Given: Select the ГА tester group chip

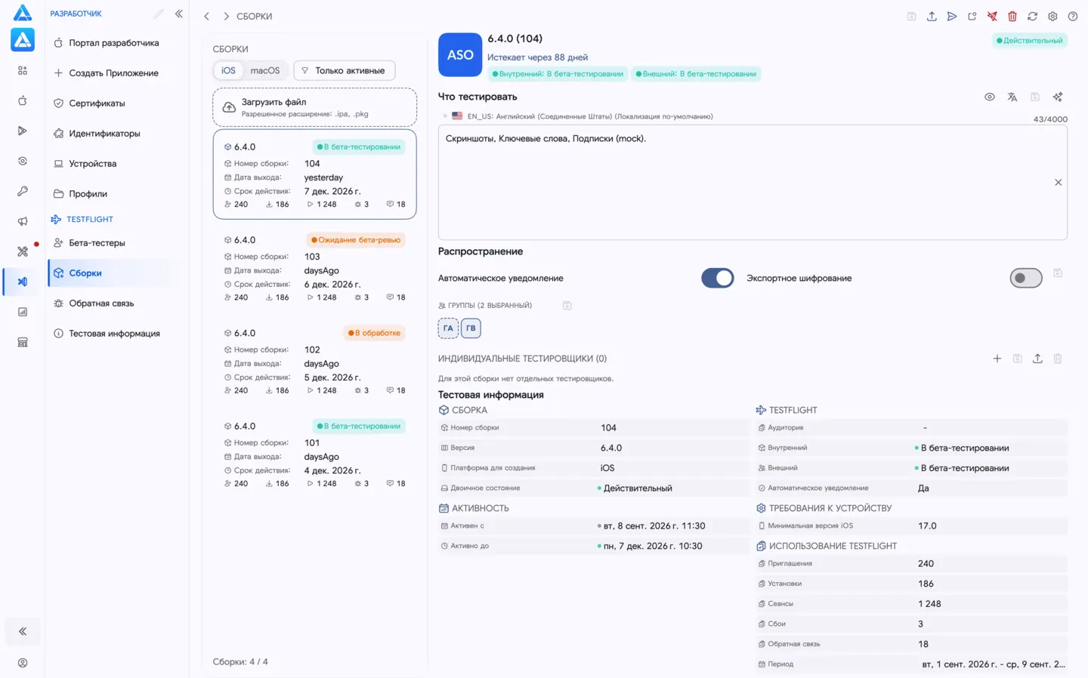Looking at the screenshot, I should pos(448,328).
